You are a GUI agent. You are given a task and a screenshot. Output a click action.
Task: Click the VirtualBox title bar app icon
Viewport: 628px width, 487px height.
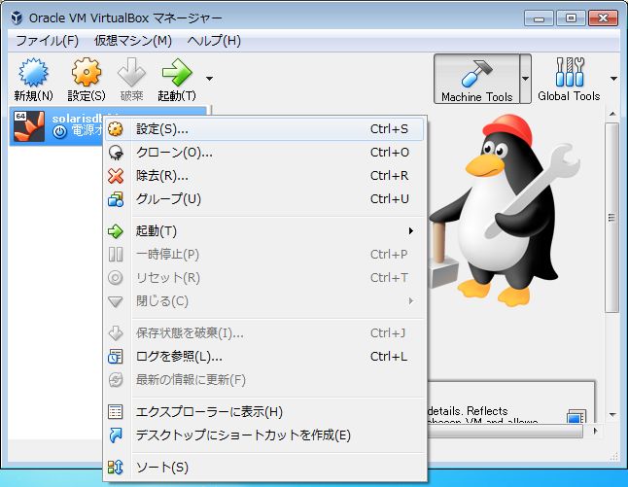tap(17, 17)
